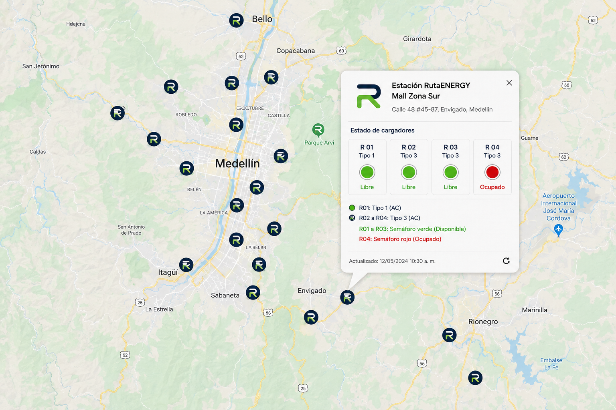Click the selected station marker under the popup
Viewport: 616px width, 410px height.
click(347, 297)
